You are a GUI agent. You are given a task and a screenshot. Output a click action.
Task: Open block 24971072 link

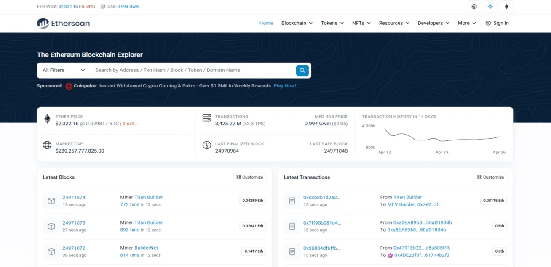click(x=74, y=248)
